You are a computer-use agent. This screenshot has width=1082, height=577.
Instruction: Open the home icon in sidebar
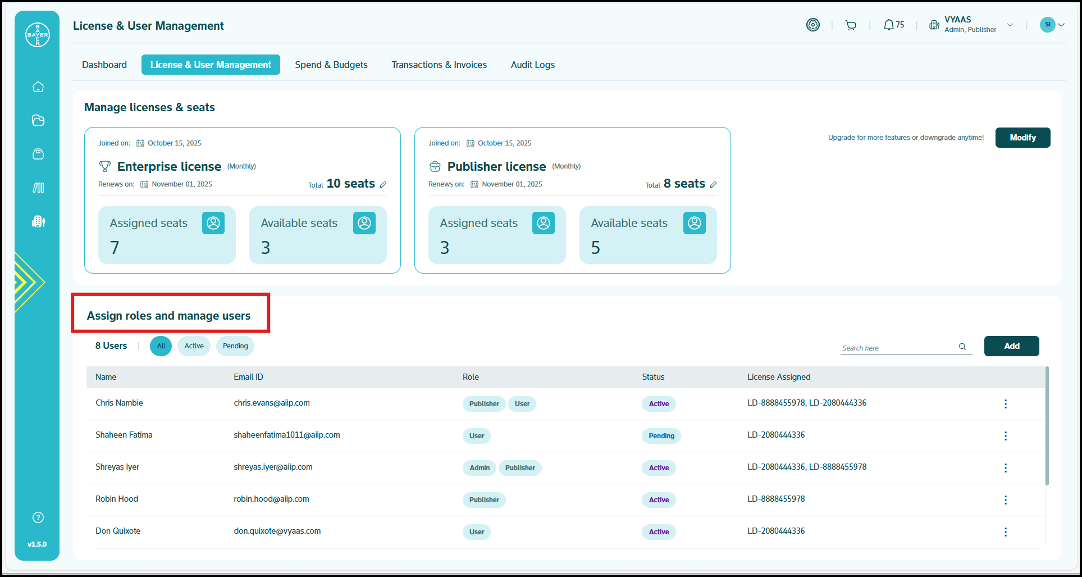(x=38, y=87)
